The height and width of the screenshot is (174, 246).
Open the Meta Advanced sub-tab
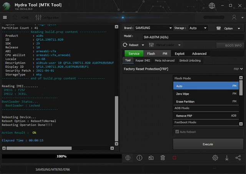(x=165, y=61)
